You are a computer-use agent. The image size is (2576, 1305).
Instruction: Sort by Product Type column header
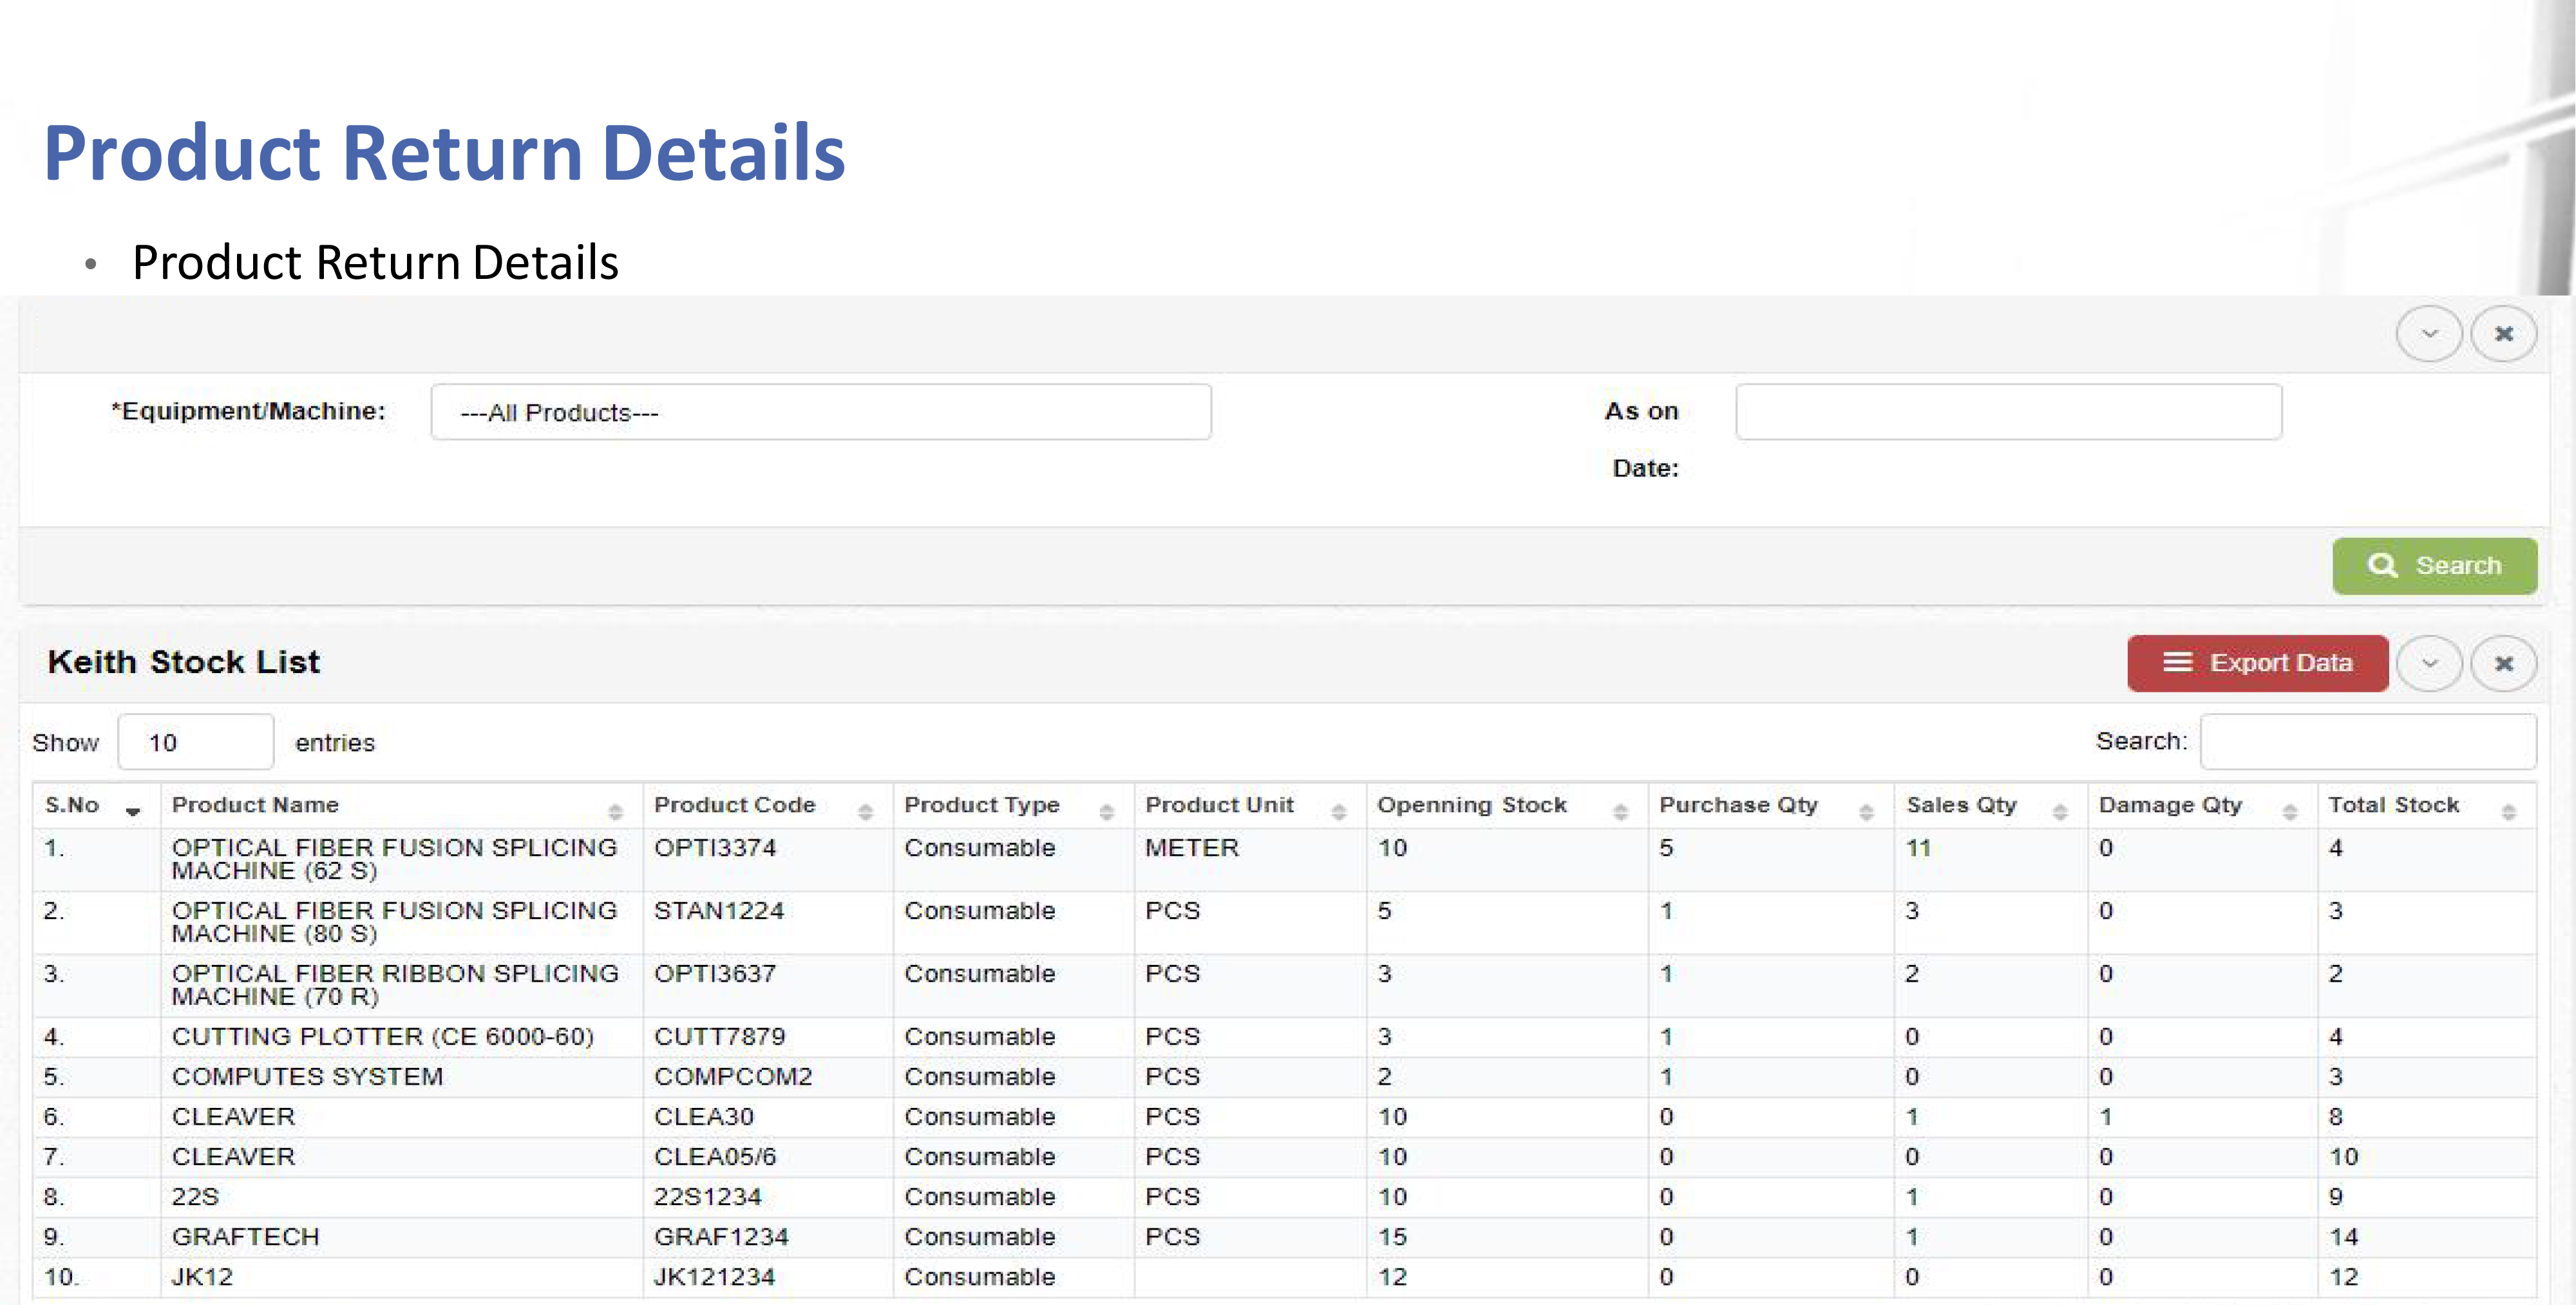[981, 805]
